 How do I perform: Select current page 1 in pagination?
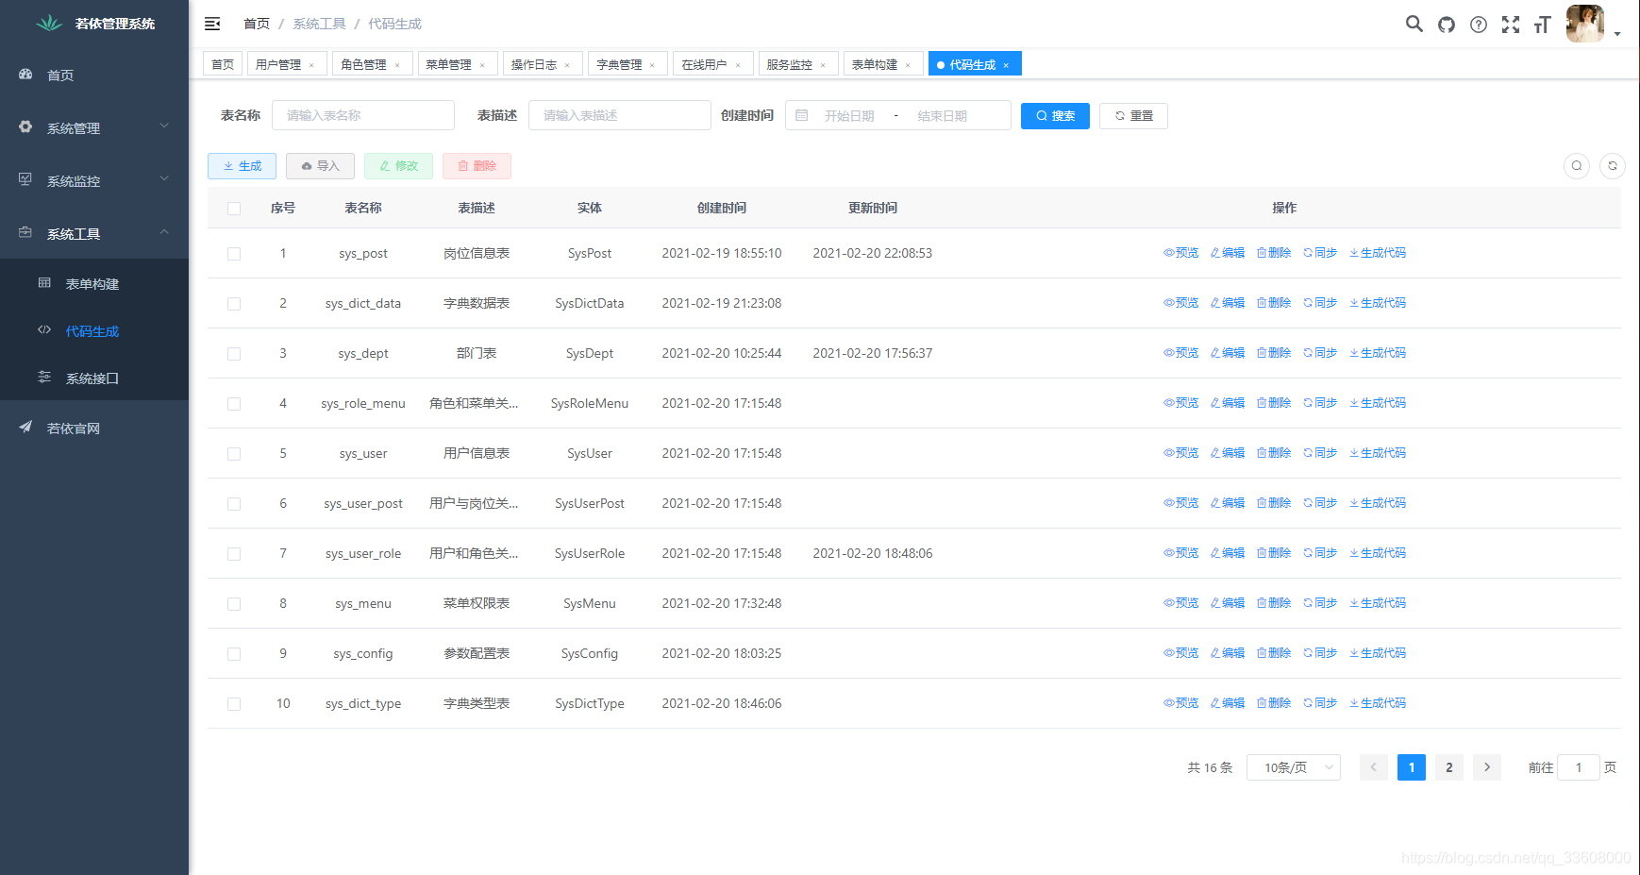pos(1412,767)
